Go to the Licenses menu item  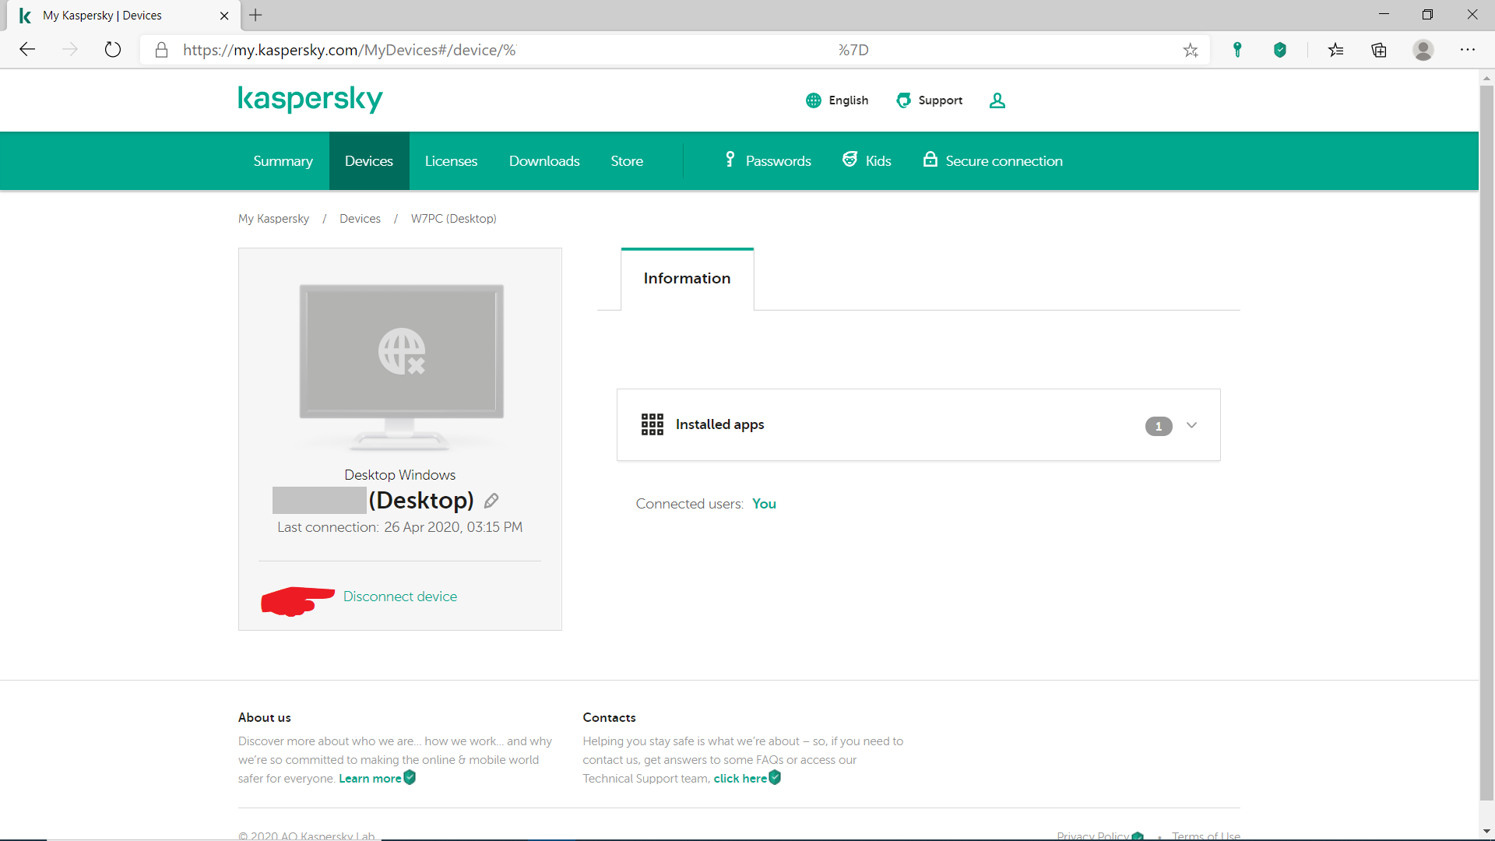point(451,161)
